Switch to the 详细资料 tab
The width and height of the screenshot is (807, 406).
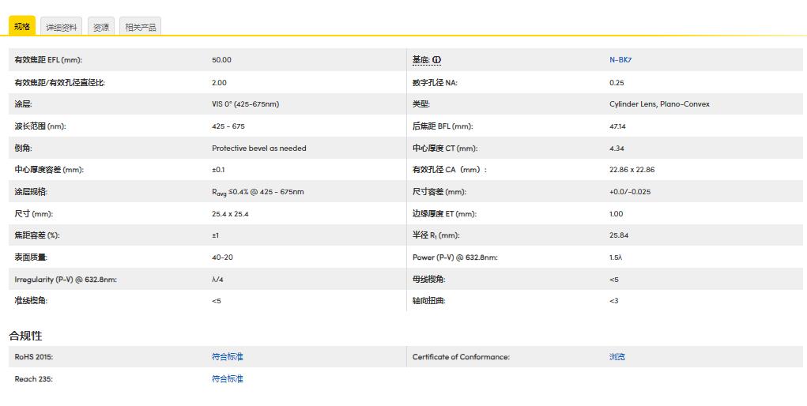[62, 28]
